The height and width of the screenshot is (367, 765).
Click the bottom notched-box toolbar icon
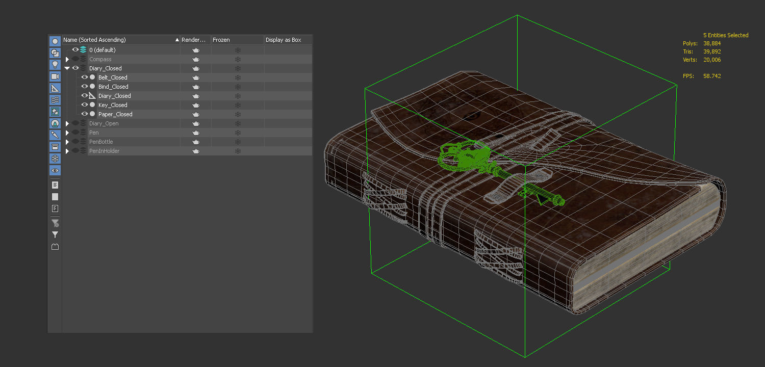point(55,247)
